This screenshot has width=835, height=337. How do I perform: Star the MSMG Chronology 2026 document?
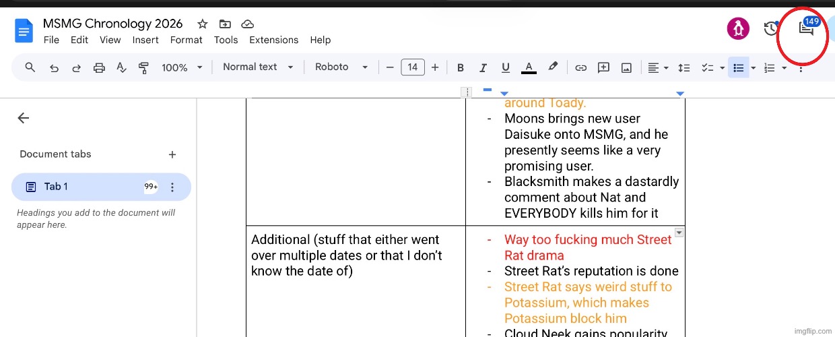(202, 24)
